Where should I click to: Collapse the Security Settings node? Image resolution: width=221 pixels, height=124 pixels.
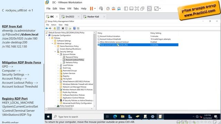[x=55, y=52]
